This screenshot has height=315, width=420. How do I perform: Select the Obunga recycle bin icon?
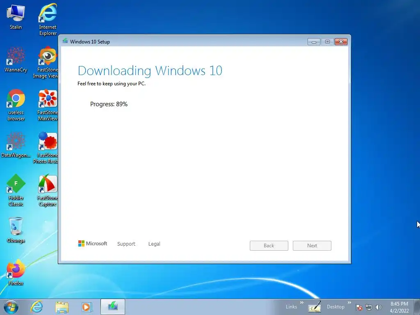[x=16, y=230]
